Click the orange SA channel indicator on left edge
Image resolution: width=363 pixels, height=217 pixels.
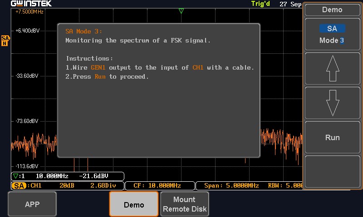tap(5, 40)
